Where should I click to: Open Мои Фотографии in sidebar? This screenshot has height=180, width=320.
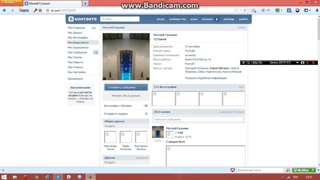(78, 37)
